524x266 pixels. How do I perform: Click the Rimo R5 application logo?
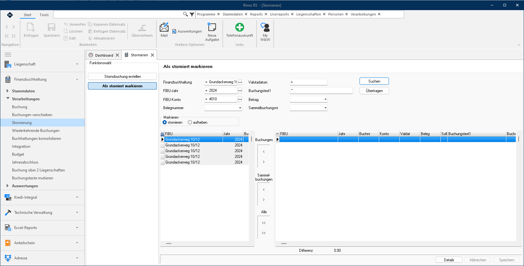coord(10,15)
